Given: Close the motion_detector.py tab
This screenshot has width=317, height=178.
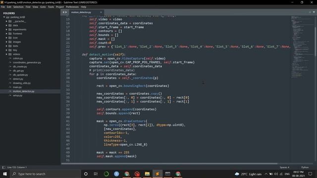Looking at the screenshot, I should (x=101, y=12).
